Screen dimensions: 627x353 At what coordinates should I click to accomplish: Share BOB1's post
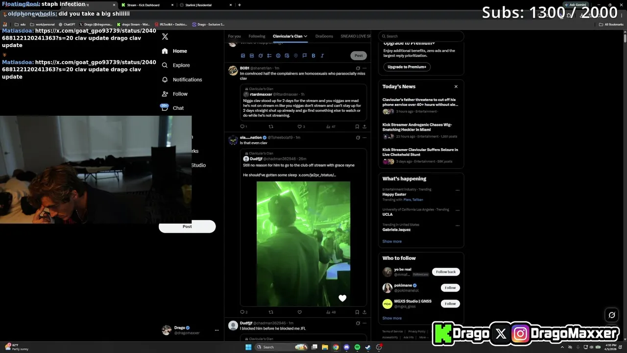point(364,126)
